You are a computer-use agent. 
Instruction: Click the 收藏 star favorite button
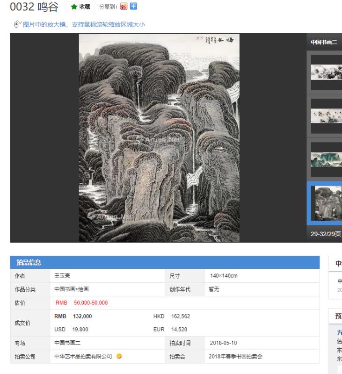(x=80, y=7)
